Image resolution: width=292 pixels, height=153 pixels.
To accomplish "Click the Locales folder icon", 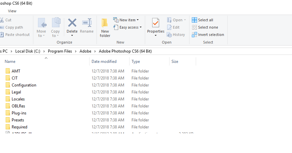I will [8, 99].
